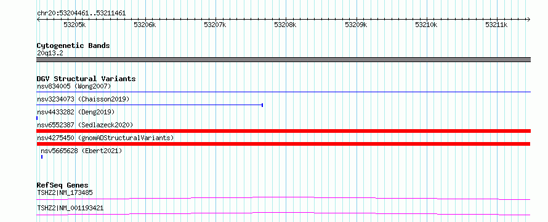This screenshot has width=548, height=222.
Task: Click the 53206k ruler tick label
Action: 145,25
